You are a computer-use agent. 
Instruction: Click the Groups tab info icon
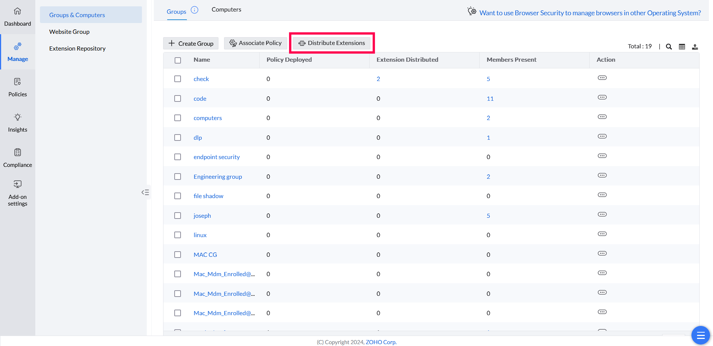pos(194,10)
